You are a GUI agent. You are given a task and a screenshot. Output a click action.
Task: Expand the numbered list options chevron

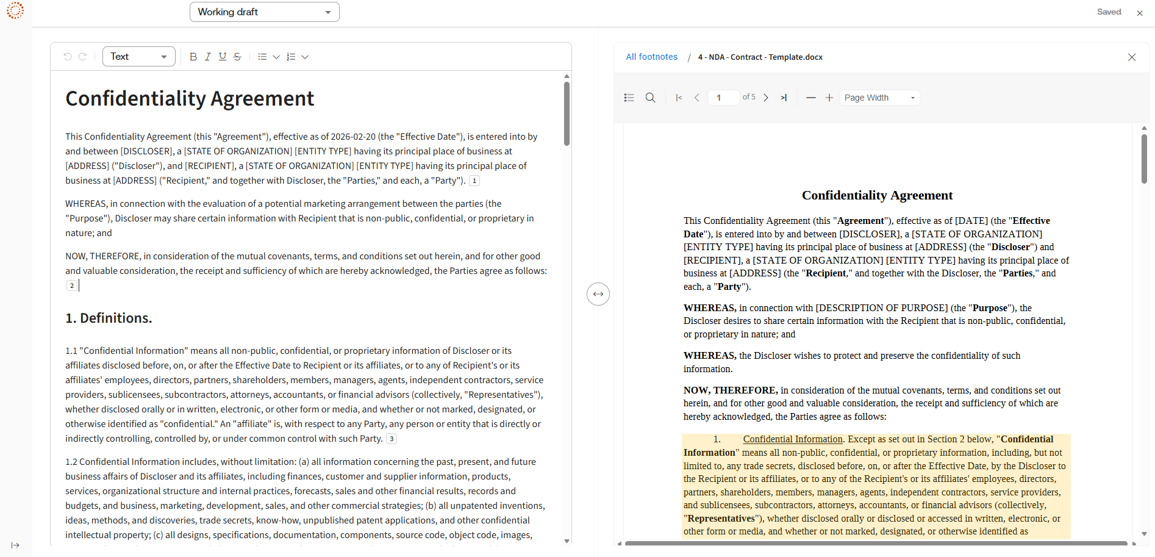[305, 57]
